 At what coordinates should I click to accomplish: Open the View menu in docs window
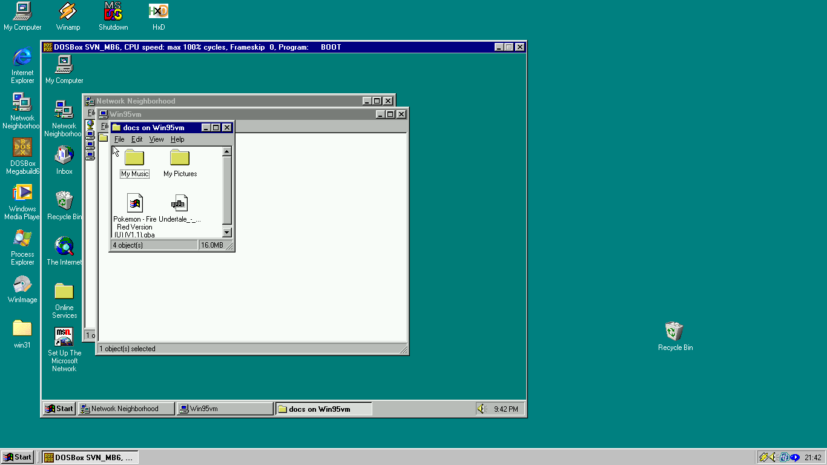click(156, 139)
